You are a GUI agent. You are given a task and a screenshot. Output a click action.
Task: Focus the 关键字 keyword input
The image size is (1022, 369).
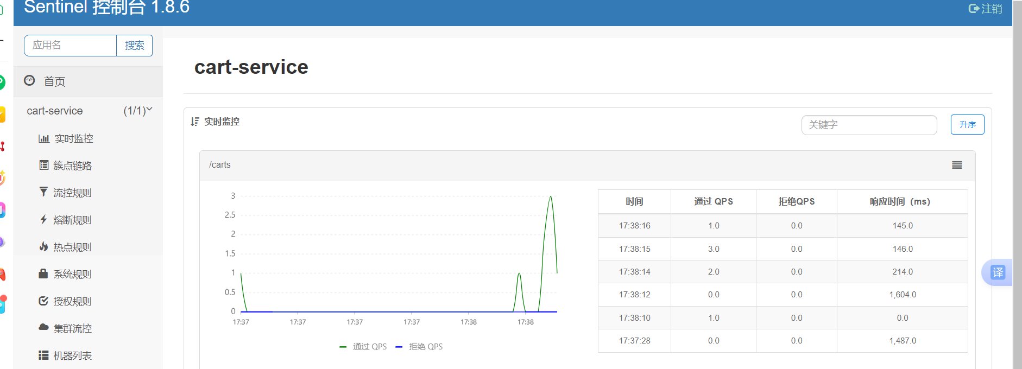[869, 125]
